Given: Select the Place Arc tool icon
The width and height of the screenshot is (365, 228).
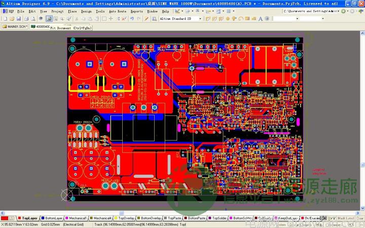Looking at the screenshot, I should click(241, 19).
